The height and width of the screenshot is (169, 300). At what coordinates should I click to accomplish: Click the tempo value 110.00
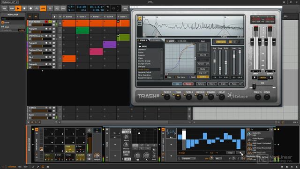click(x=81, y=7)
